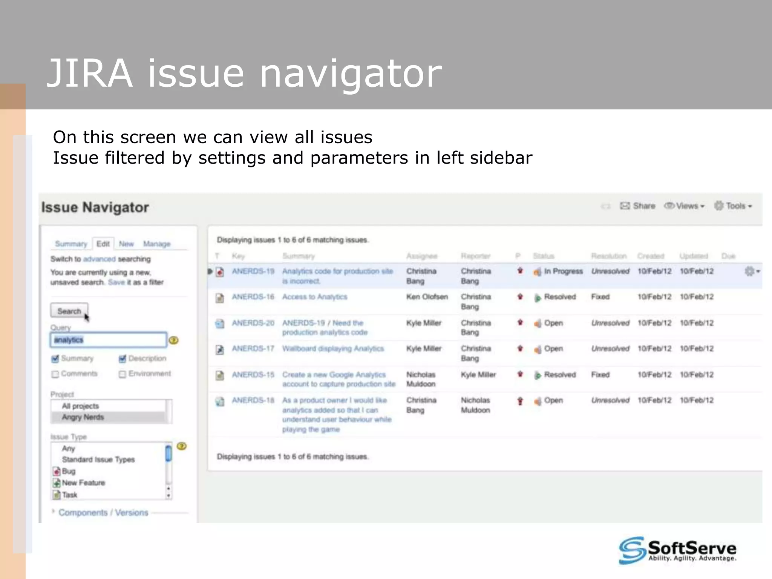The height and width of the screenshot is (579, 772).
Task: Open issue ANERDS-19 key link
Action: pyautogui.click(x=253, y=271)
